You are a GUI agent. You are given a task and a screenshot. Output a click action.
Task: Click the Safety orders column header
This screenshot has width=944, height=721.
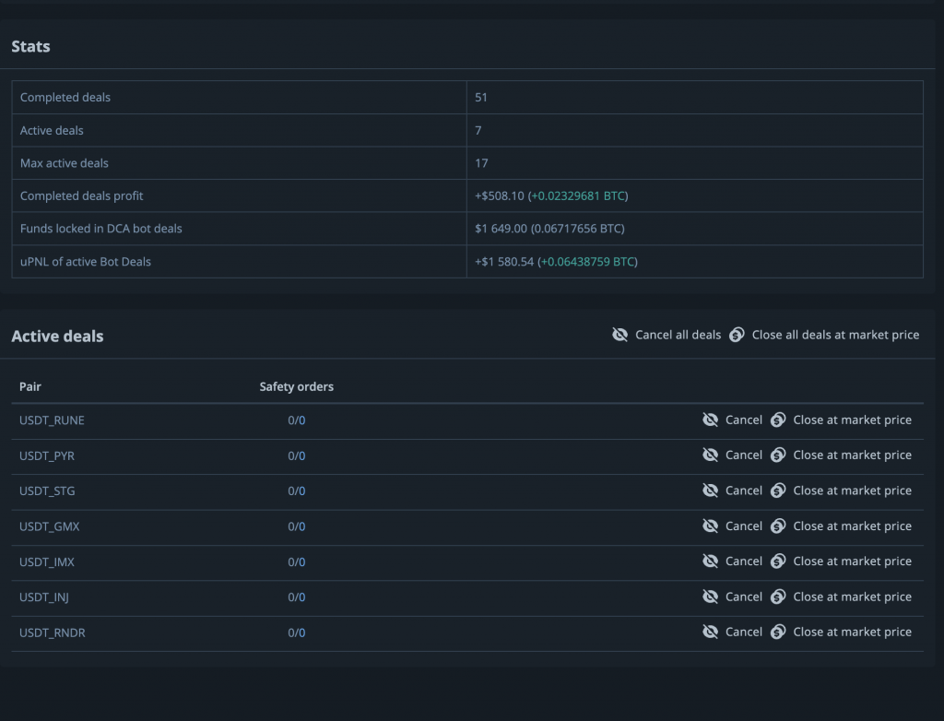tap(296, 387)
